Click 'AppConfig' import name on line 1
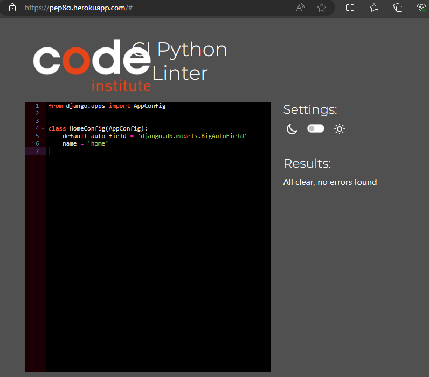The width and height of the screenshot is (429, 377). 150,106
